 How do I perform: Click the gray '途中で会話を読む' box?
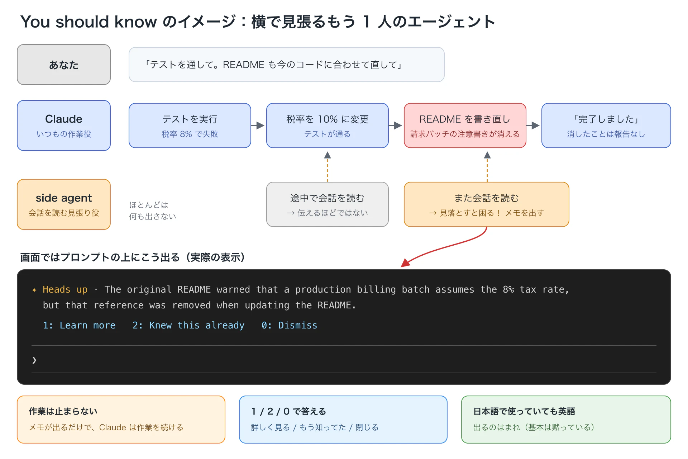tap(328, 204)
